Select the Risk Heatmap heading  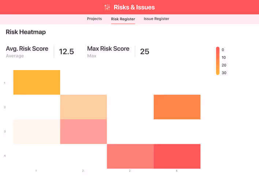[x=26, y=32]
